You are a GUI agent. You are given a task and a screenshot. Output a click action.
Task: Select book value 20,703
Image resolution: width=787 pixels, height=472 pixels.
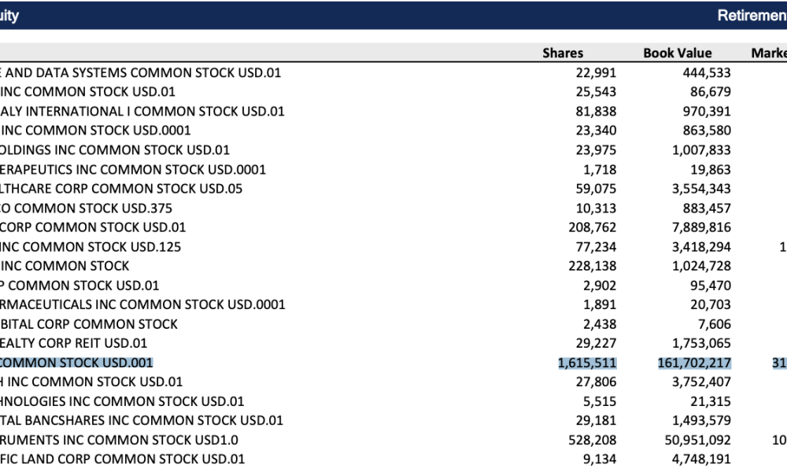[711, 304]
